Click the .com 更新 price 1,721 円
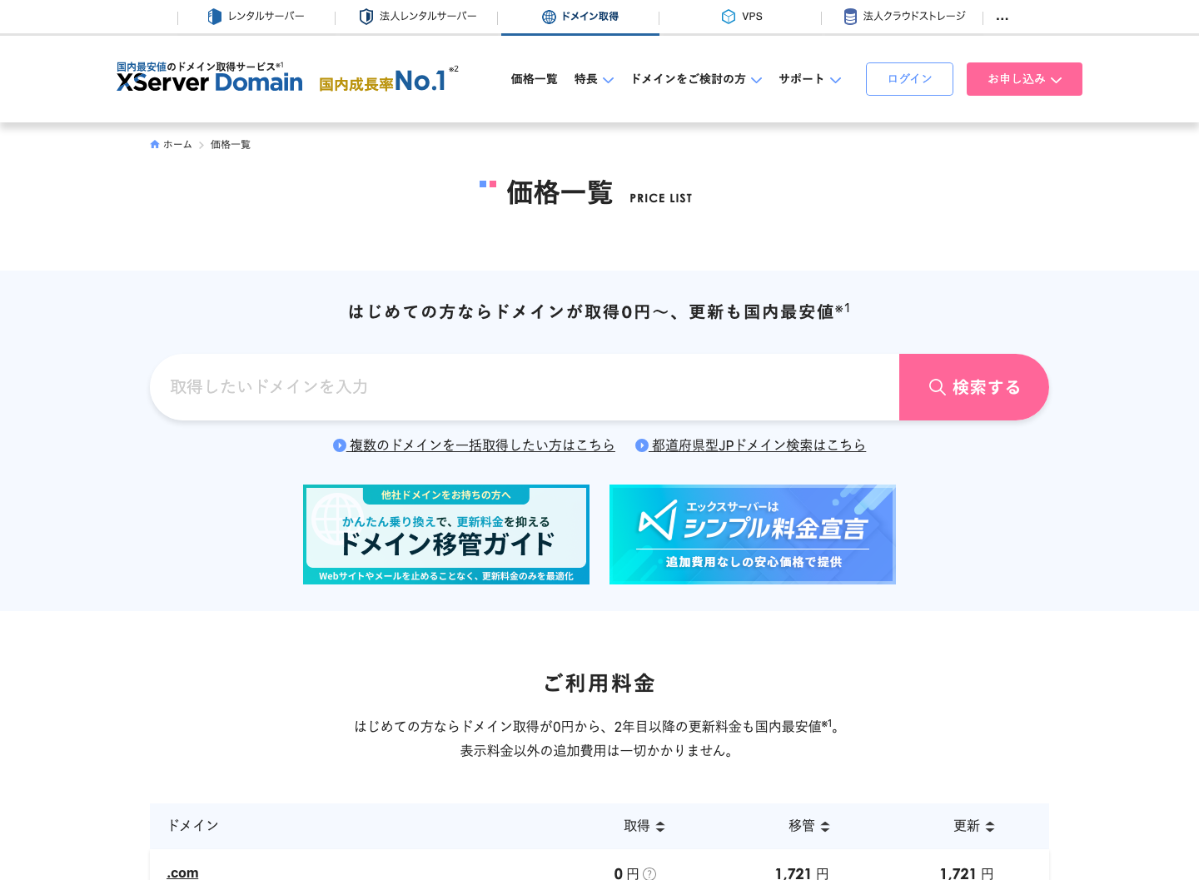Image resolution: width=1199 pixels, height=880 pixels. (967, 873)
